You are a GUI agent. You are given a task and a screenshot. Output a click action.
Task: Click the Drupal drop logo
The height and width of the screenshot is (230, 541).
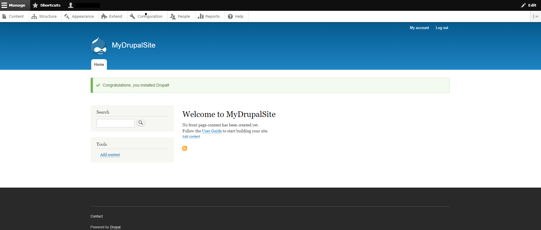pos(99,46)
